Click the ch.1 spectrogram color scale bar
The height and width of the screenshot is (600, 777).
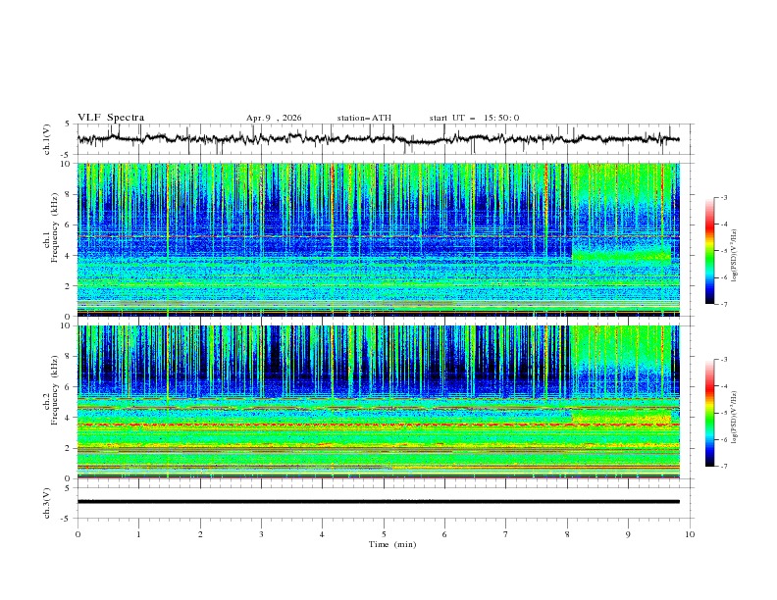click(x=709, y=251)
